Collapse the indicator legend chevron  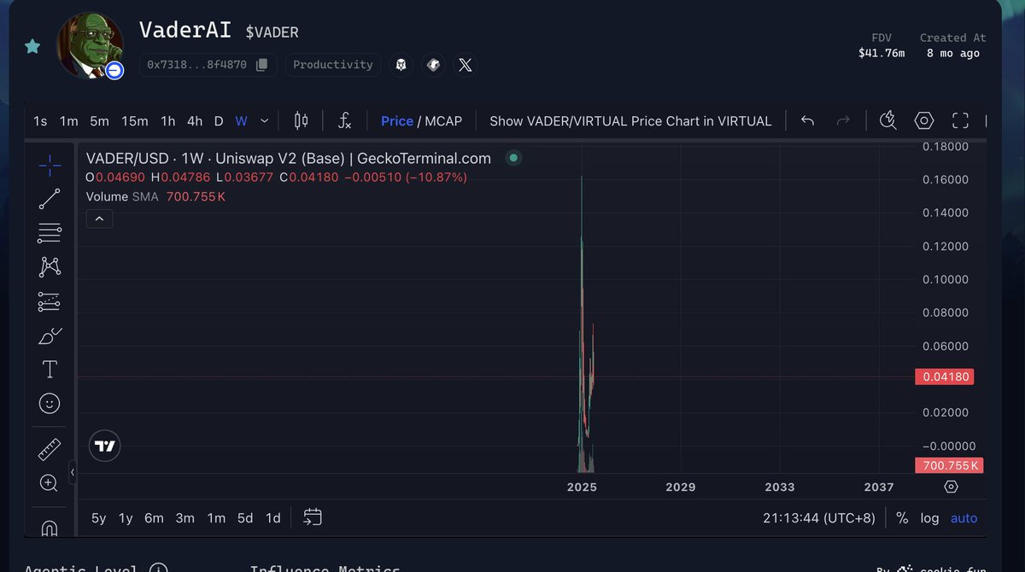click(99, 219)
